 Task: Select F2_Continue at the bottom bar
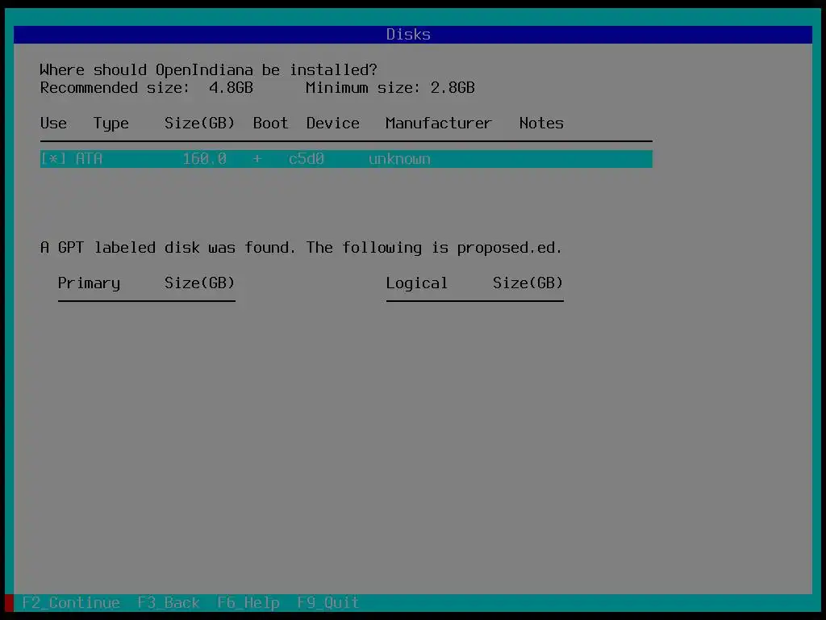click(71, 602)
